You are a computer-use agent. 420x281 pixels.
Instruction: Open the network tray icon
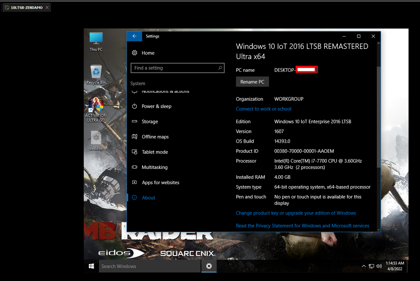pos(371,266)
